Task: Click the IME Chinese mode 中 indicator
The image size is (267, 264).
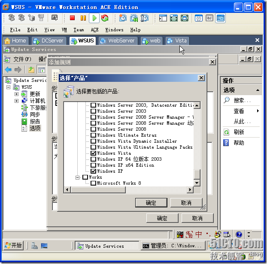Action: pos(199,234)
